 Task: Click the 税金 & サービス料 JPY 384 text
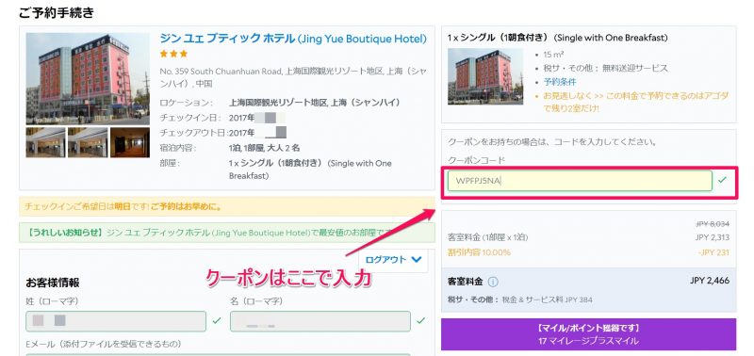coord(548,299)
